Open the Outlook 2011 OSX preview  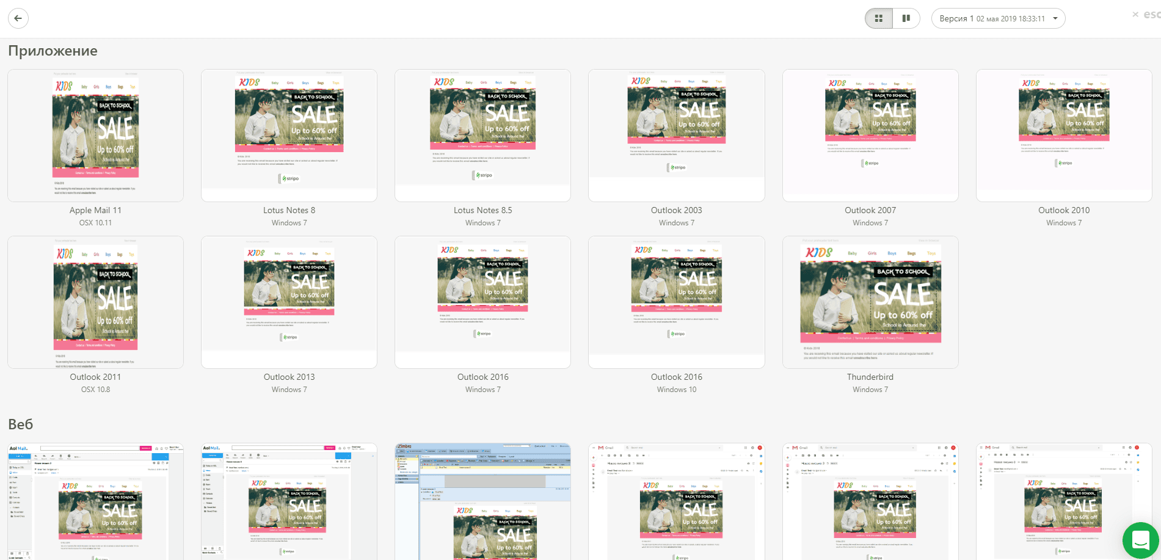click(95, 302)
